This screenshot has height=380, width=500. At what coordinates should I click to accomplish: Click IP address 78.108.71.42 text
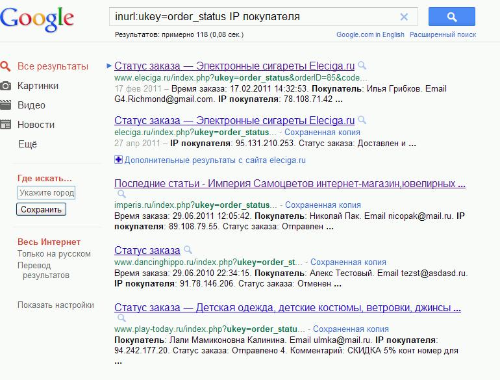point(308,99)
